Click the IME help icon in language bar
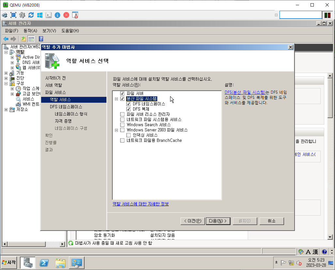Screen dimensions: 335x270 click(324, 252)
